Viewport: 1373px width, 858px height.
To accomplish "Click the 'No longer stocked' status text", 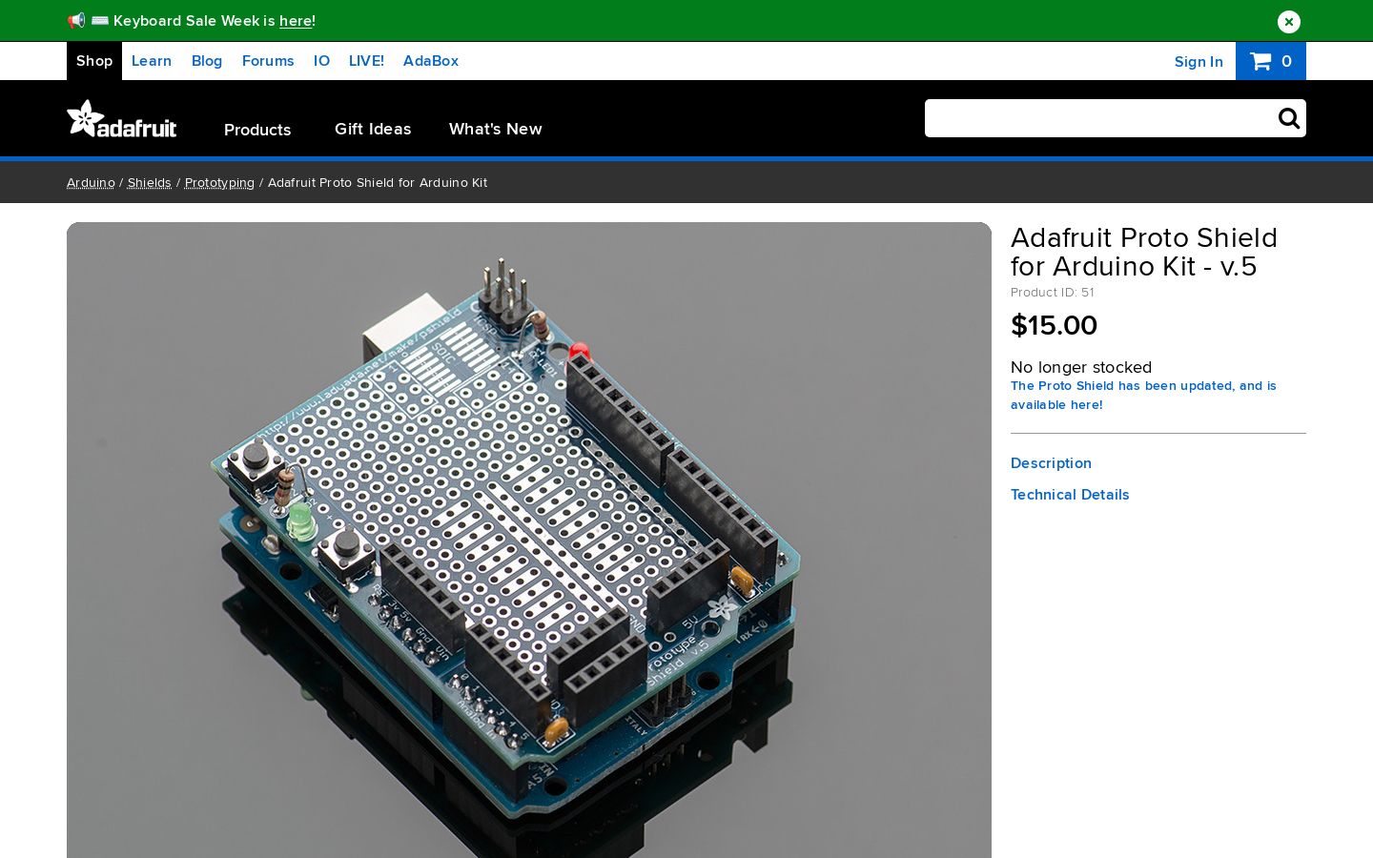I will (1081, 367).
